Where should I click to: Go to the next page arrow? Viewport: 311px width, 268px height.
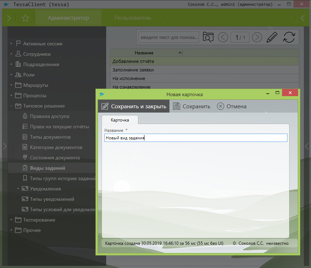point(257,37)
